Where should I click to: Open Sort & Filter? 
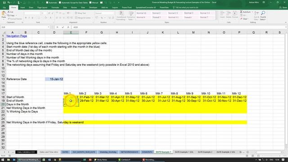point(256,15)
